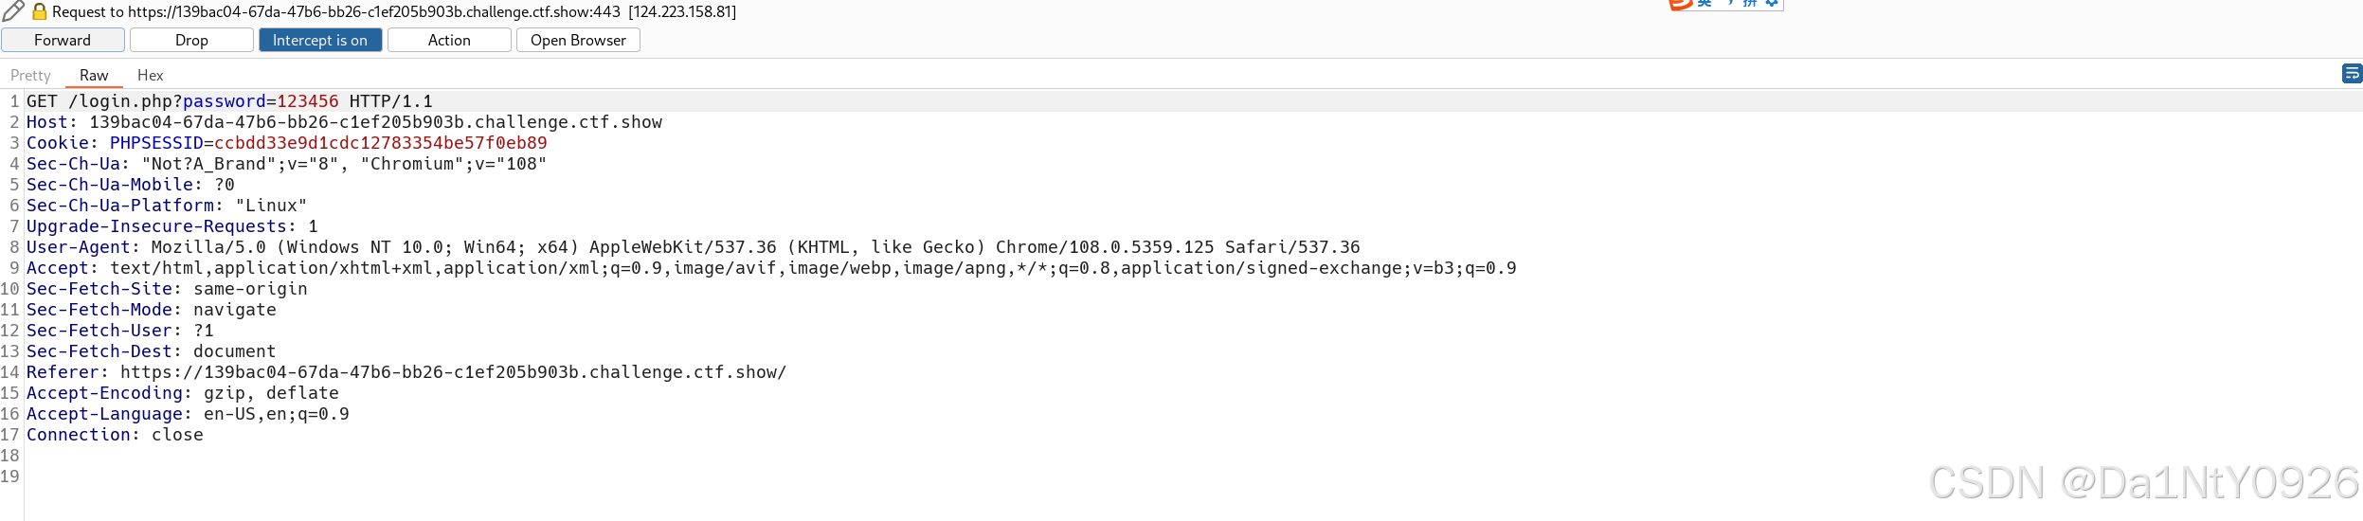The width and height of the screenshot is (2363, 521).
Task: Click the Host header line
Action: [344, 122]
